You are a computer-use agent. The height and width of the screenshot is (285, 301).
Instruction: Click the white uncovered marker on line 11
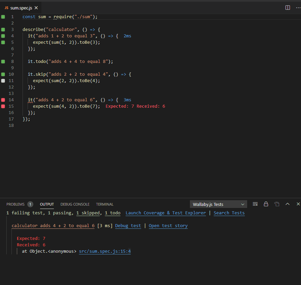point(3,80)
